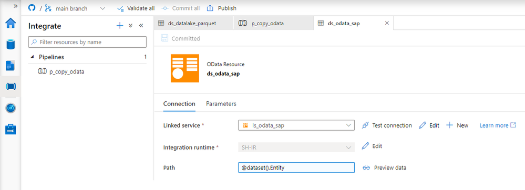Add new resource with plus icon
Viewport: 525px width, 190px height.
tap(120, 26)
